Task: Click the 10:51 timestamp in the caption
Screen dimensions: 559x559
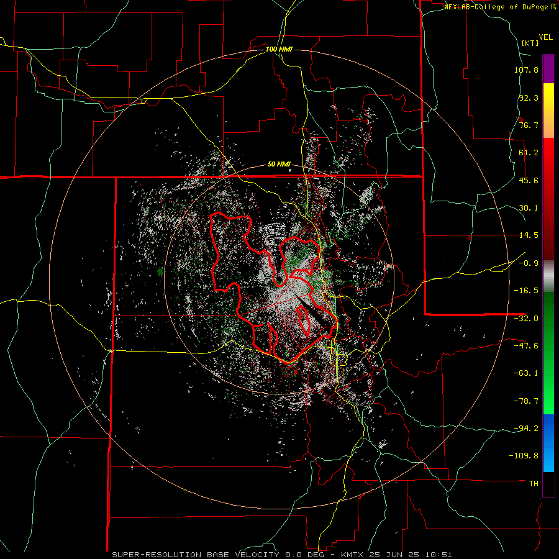Action: coord(440,555)
